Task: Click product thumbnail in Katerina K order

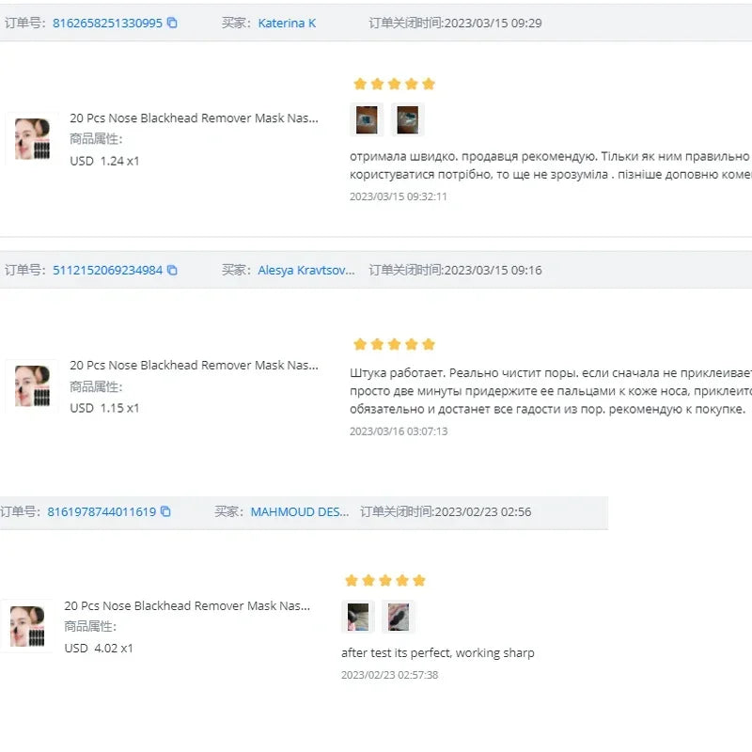Action: pyautogui.click(x=33, y=139)
